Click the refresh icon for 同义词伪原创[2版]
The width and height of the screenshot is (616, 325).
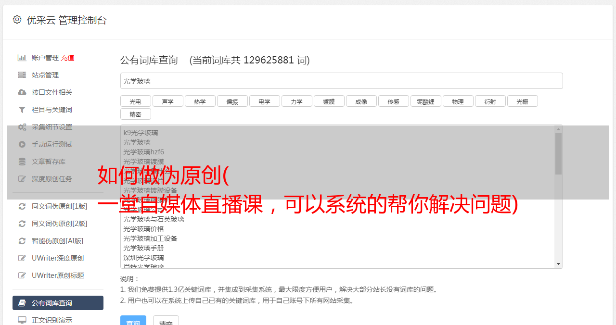[22, 224]
